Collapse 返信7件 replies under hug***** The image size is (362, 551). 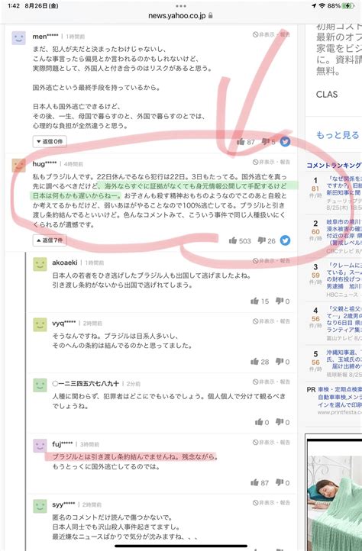(x=50, y=240)
